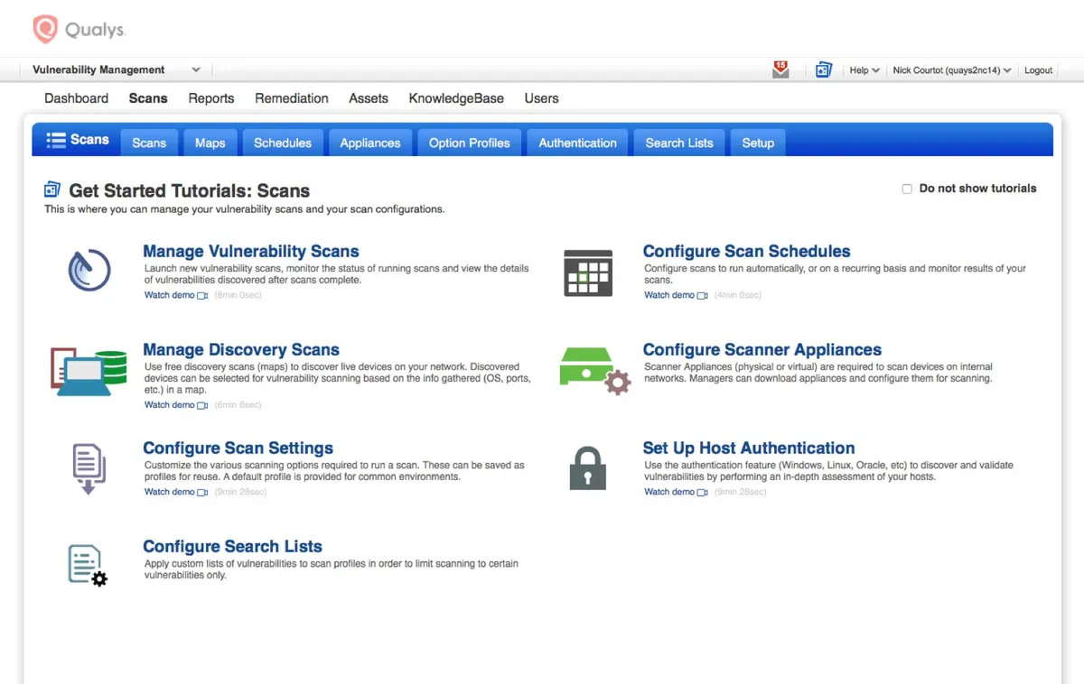Viewport: 1084px width, 684px height.
Task: Select Scans in main navigation
Action: click(148, 98)
